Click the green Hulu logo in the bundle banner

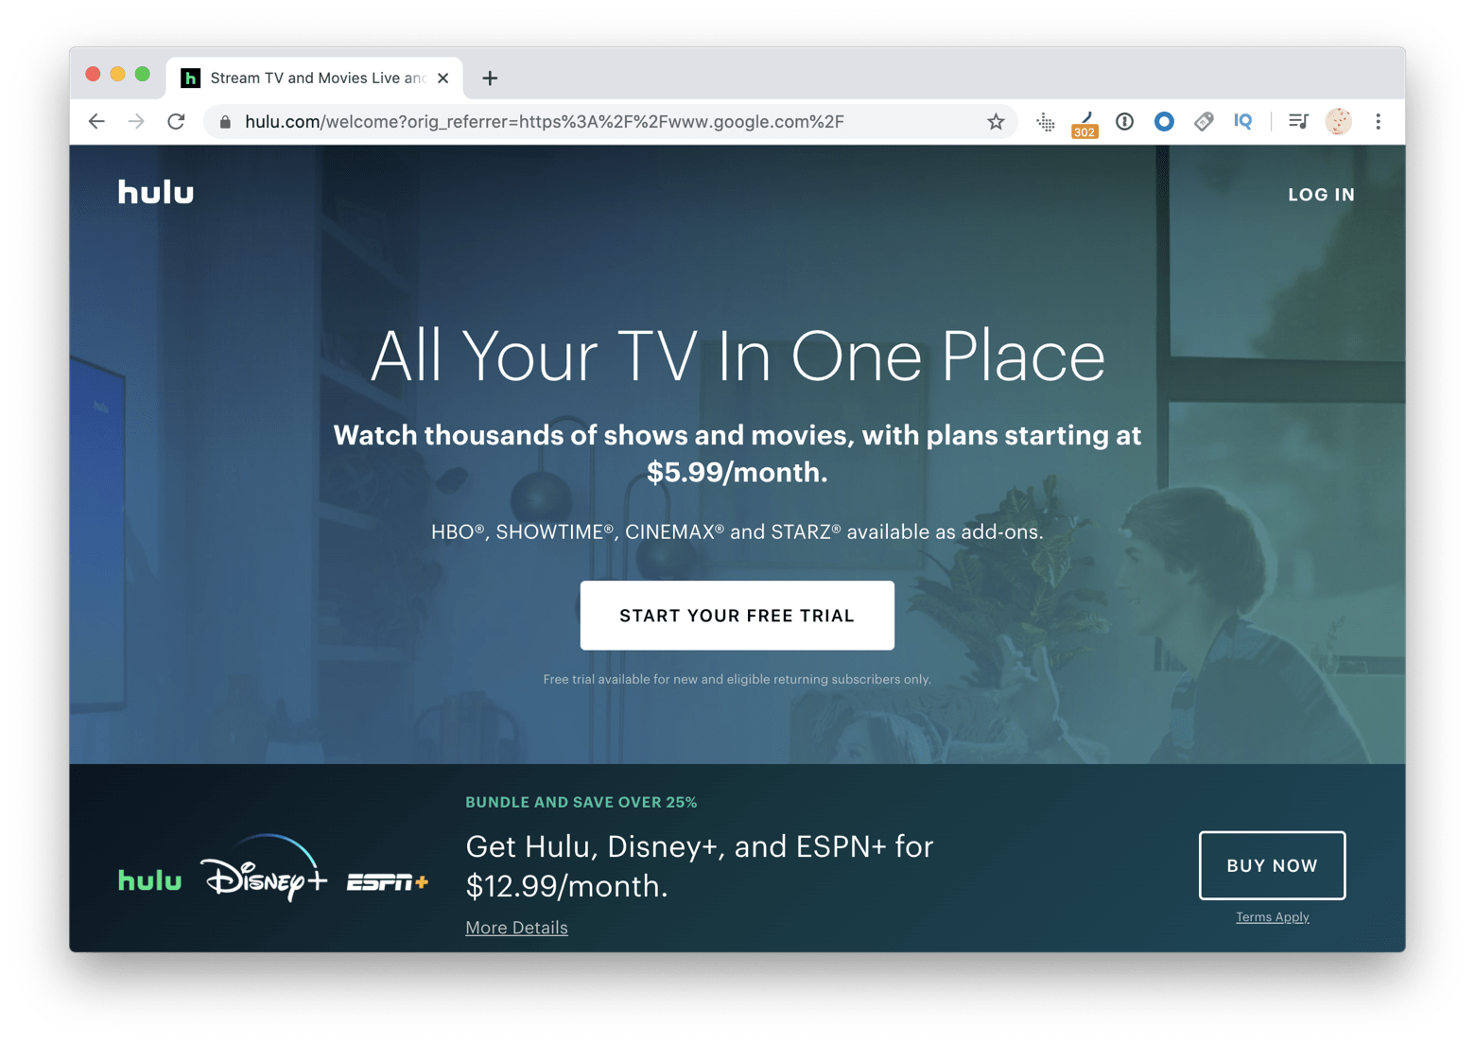149,880
